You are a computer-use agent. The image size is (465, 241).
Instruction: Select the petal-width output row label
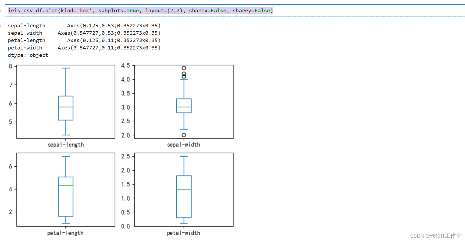click(x=25, y=48)
